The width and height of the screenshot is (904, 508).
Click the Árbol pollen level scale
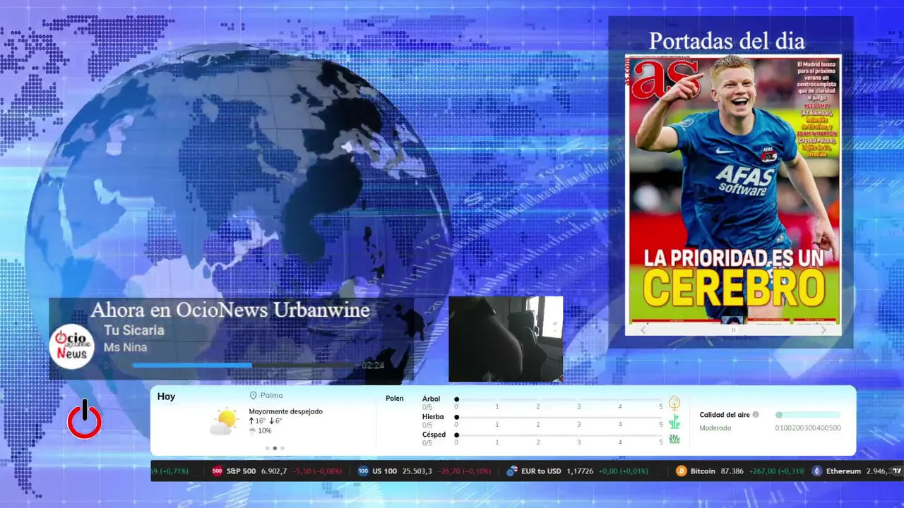(559, 399)
